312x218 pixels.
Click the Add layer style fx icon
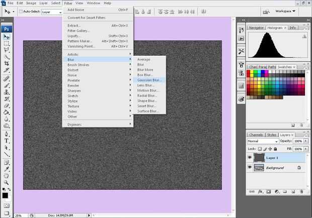click(x=260, y=191)
